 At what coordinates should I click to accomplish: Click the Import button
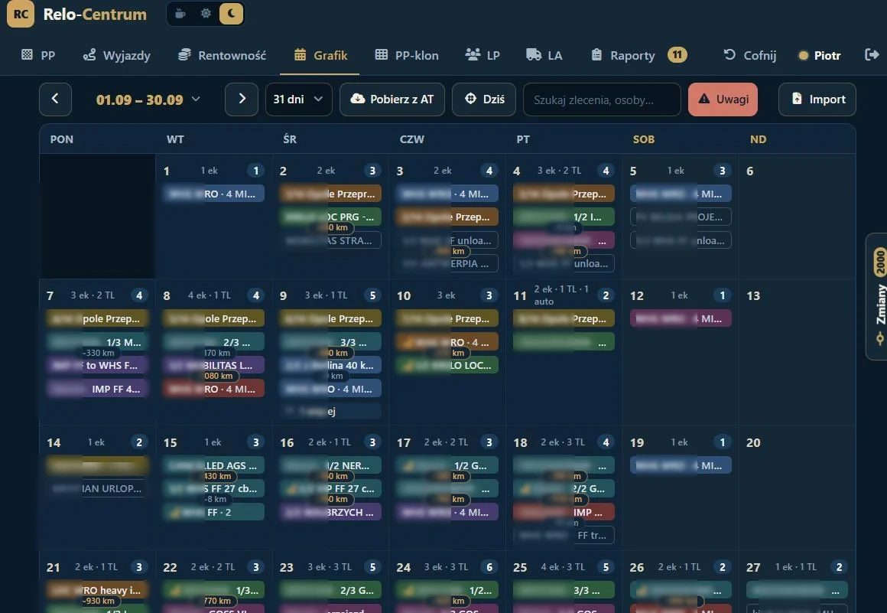tap(817, 99)
